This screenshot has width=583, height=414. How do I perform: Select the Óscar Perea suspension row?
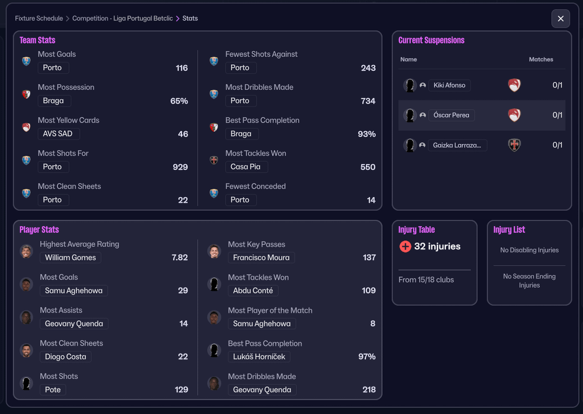(x=482, y=115)
